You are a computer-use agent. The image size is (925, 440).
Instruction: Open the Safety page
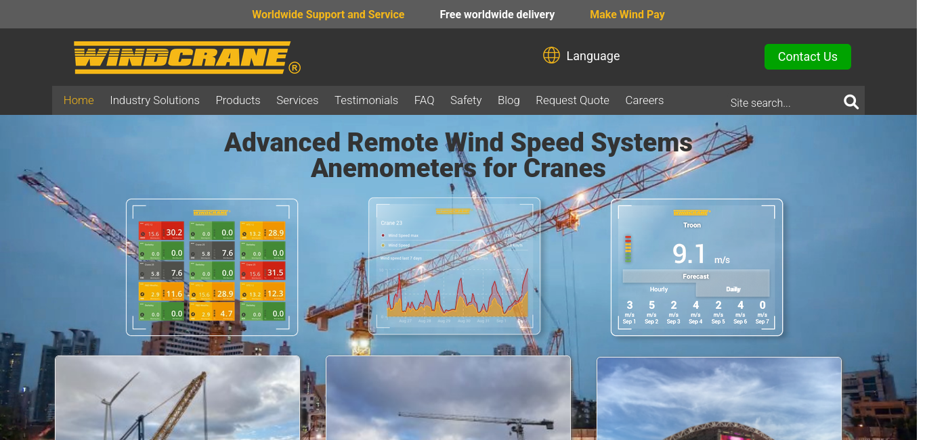466,100
